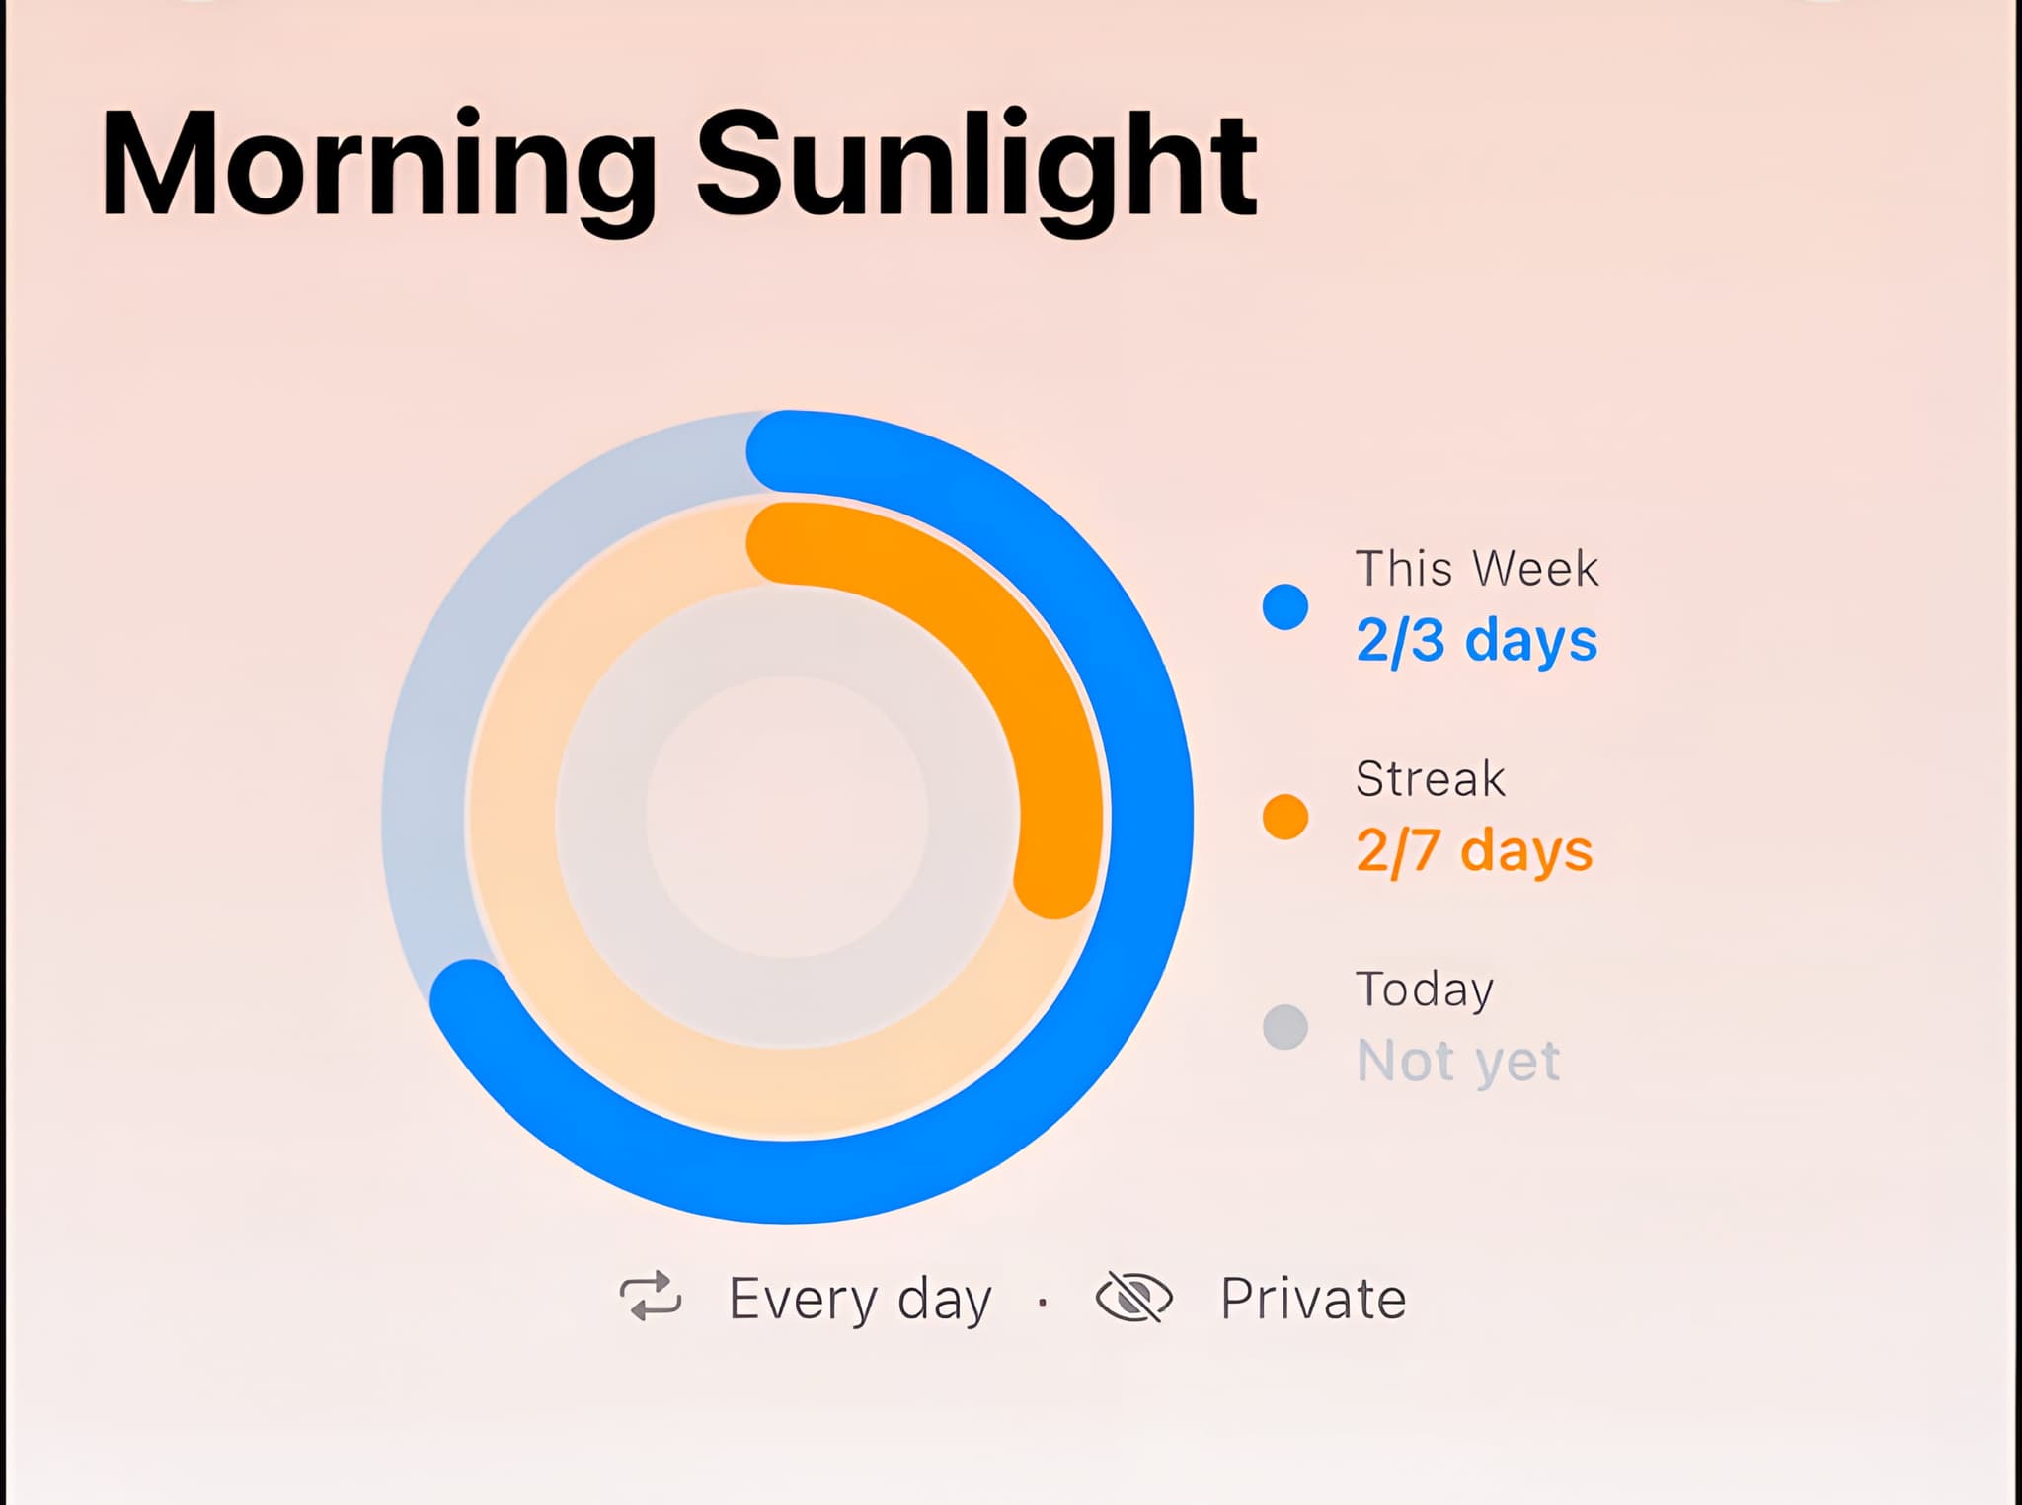Image resolution: width=2022 pixels, height=1505 pixels.
Task: Click the This Week label
Action: pyautogui.click(x=1477, y=569)
